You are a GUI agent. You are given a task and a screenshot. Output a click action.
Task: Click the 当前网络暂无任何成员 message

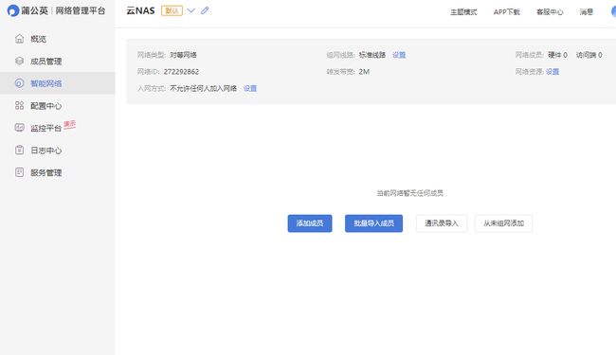(x=409, y=193)
